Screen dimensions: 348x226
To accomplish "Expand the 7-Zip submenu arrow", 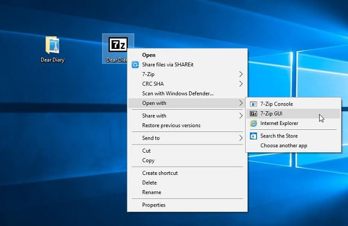I will [x=241, y=74].
